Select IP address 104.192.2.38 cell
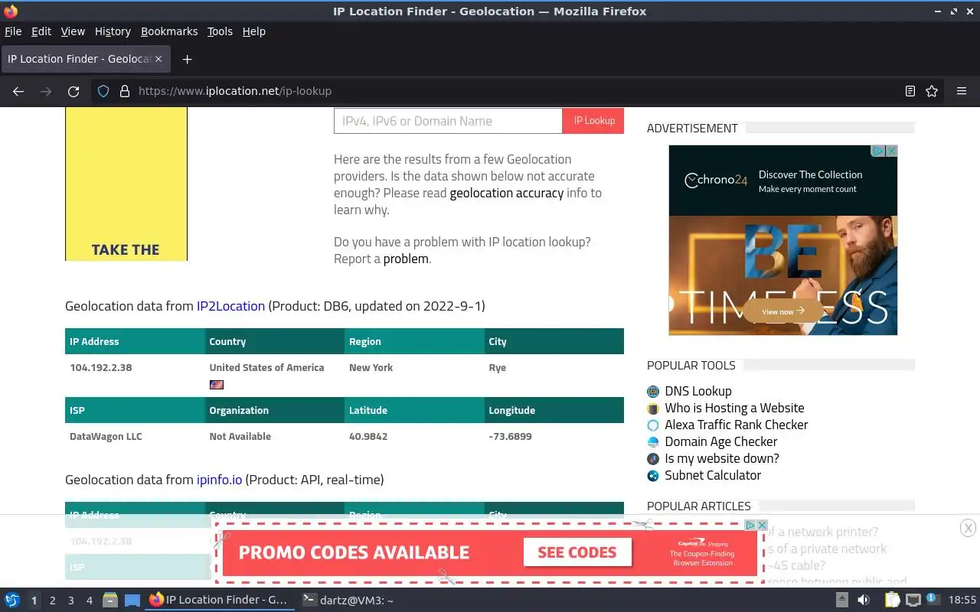This screenshot has height=612, width=980. pos(101,367)
